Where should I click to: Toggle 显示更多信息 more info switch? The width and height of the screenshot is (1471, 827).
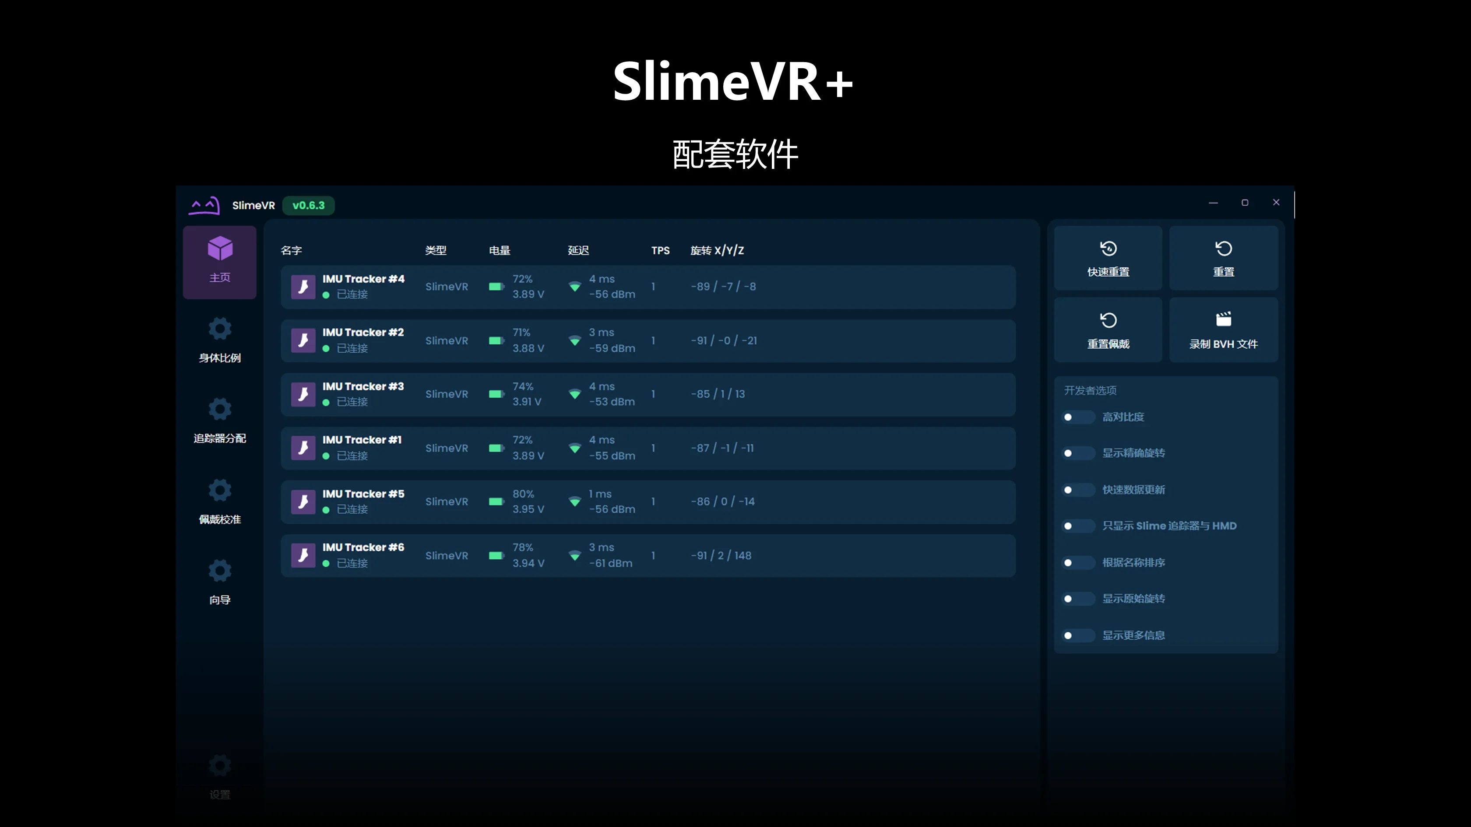1078,635
